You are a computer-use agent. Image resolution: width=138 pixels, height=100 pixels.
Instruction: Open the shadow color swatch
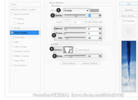(x=95, y=10)
